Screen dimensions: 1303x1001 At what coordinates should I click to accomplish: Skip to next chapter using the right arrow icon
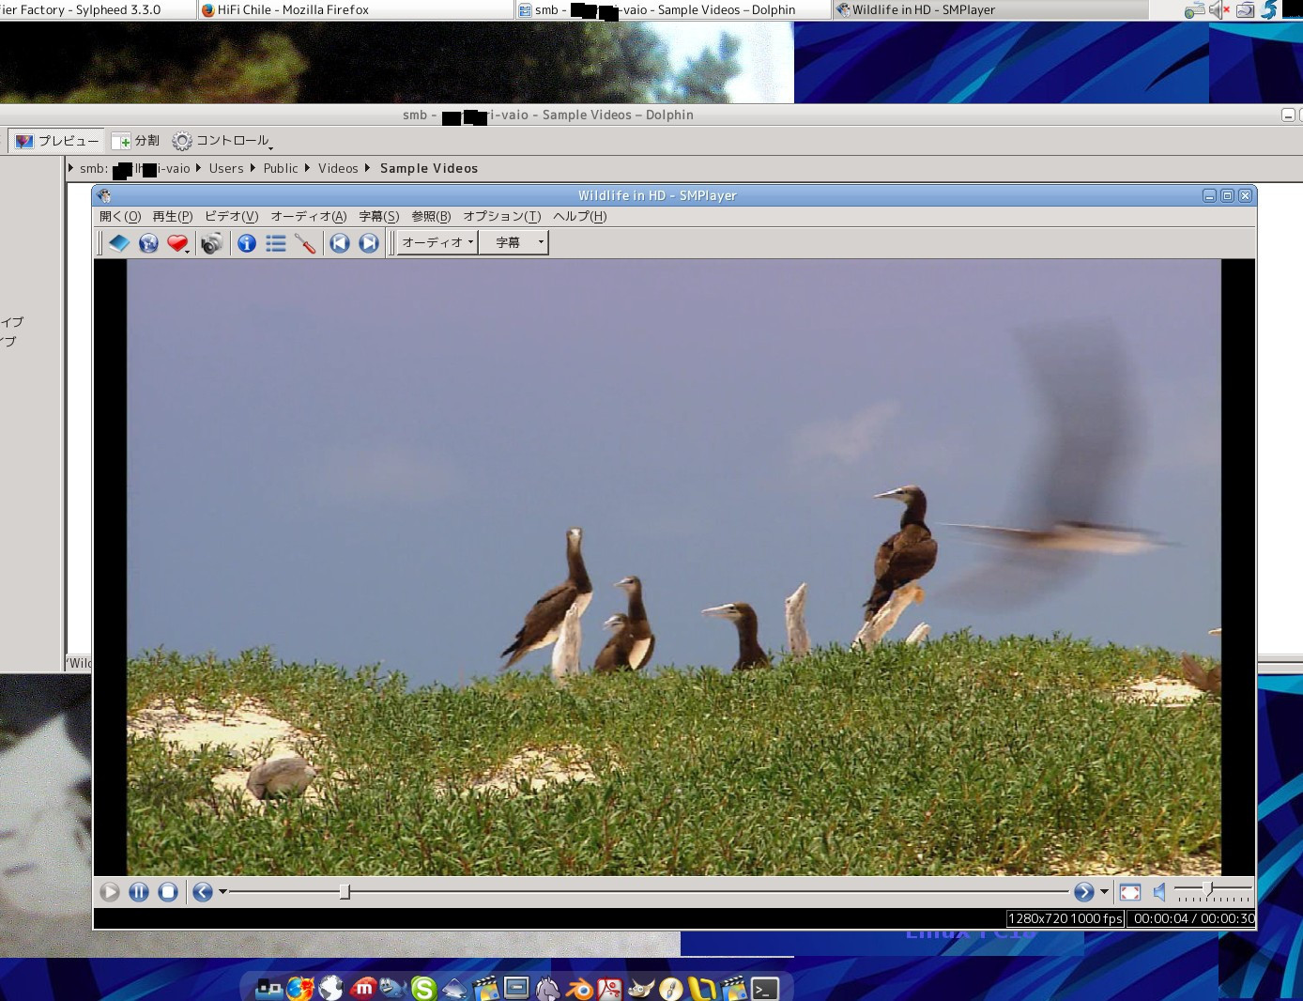coord(368,242)
